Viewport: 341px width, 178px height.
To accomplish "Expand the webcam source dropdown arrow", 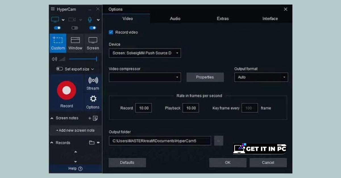I will tap(80, 20).
